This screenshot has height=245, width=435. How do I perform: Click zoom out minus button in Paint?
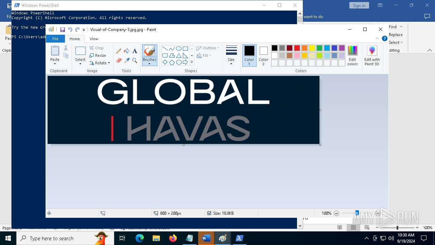[336, 213]
